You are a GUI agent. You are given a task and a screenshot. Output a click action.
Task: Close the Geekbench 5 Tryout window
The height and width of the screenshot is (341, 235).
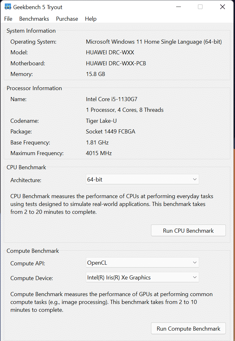tap(222, 7)
